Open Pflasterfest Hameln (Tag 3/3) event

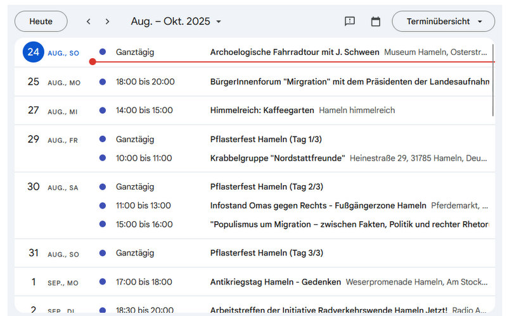(x=266, y=253)
